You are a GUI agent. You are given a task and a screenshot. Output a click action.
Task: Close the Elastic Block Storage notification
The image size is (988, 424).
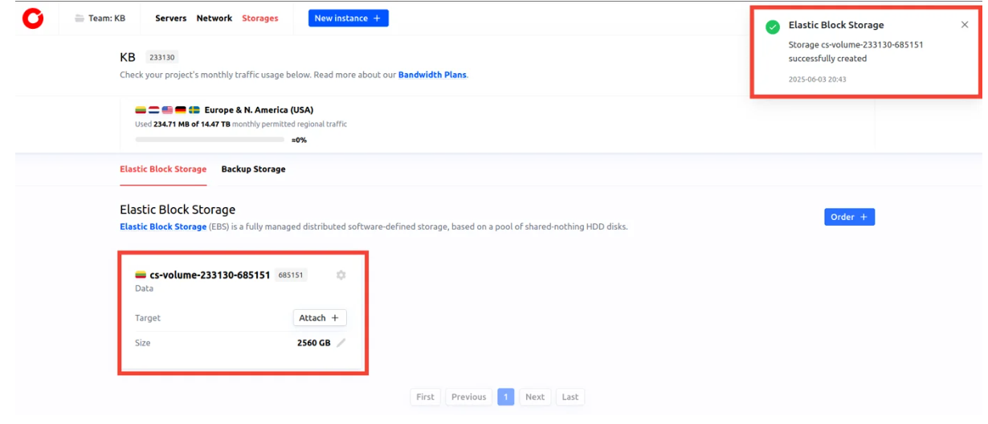[965, 25]
